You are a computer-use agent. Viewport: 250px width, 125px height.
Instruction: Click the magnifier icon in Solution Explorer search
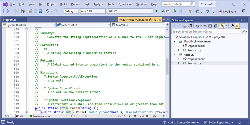pos(243,31)
